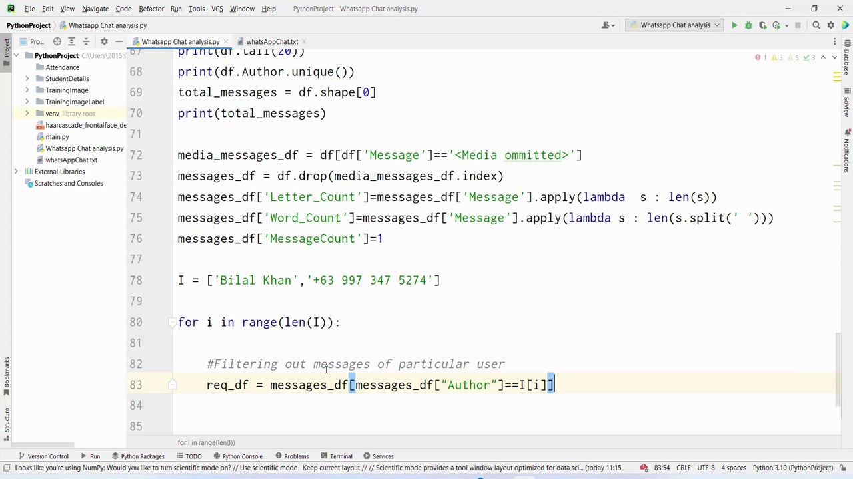This screenshot has height=479, width=853.
Task: Expand all in Project panel
Action: pos(71,41)
